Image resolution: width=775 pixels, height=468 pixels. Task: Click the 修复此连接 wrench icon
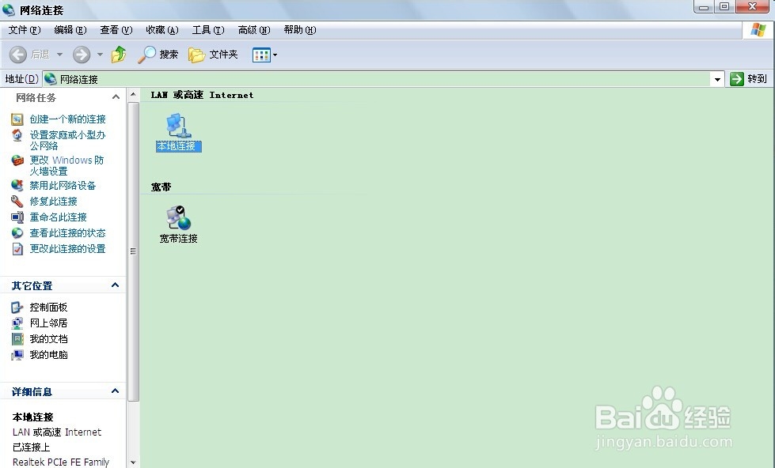click(x=17, y=202)
